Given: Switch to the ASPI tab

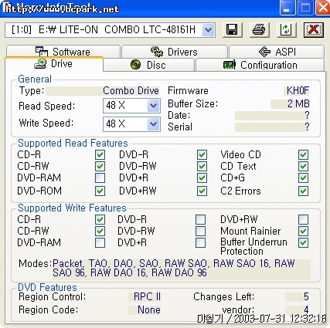Looking at the screenshot, I should click(277, 52).
